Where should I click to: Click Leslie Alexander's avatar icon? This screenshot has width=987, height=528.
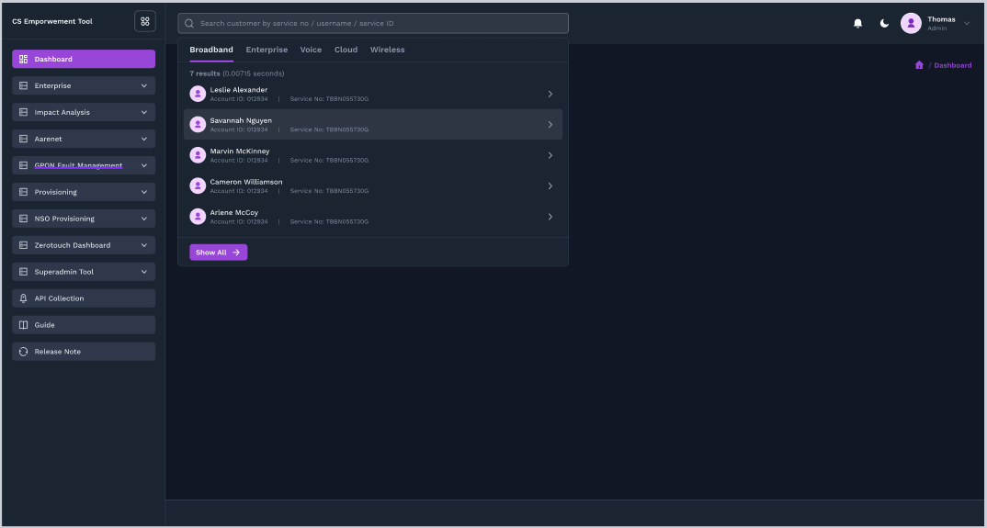[x=198, y=94]
